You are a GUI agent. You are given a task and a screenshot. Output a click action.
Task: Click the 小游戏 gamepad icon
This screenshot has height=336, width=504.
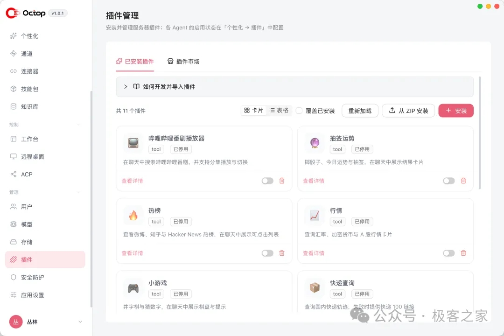(133, 288)
